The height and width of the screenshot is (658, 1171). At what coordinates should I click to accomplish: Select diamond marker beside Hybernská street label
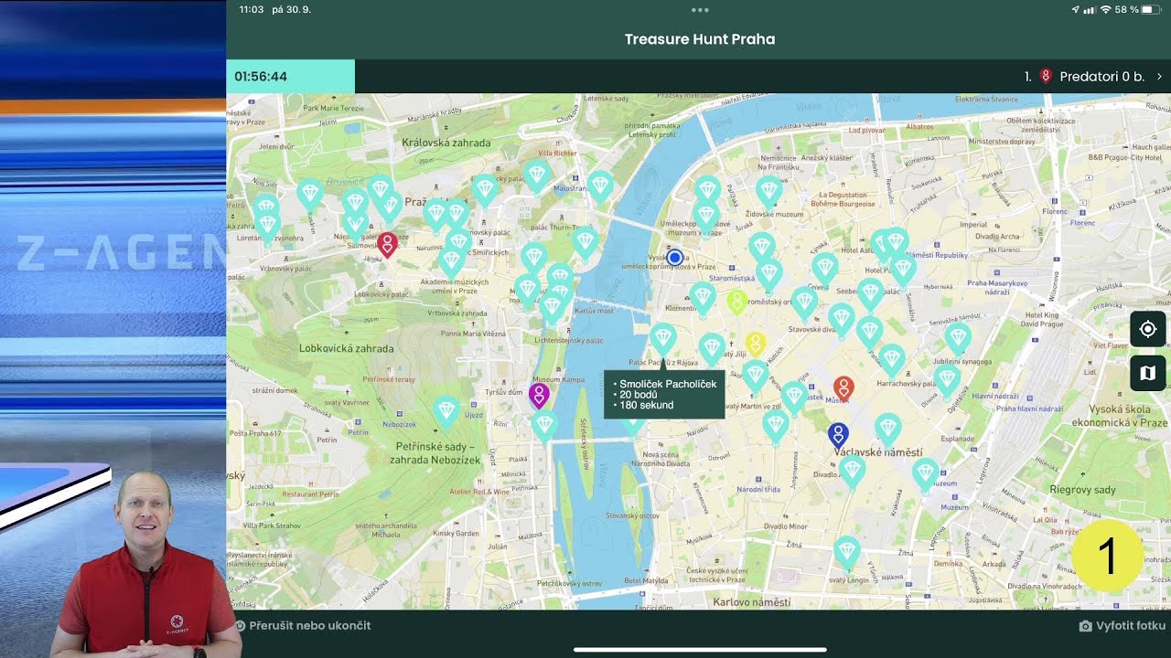(x=903, y=270)
